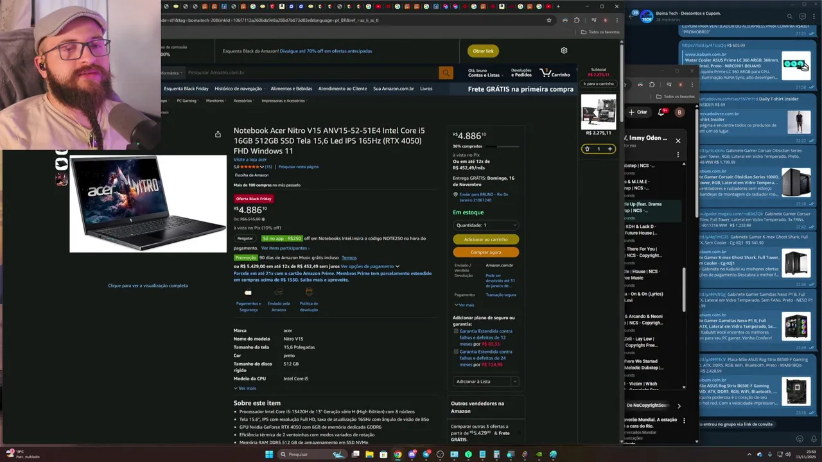Increase cart quantity with the plus icon

pos(610,149)
